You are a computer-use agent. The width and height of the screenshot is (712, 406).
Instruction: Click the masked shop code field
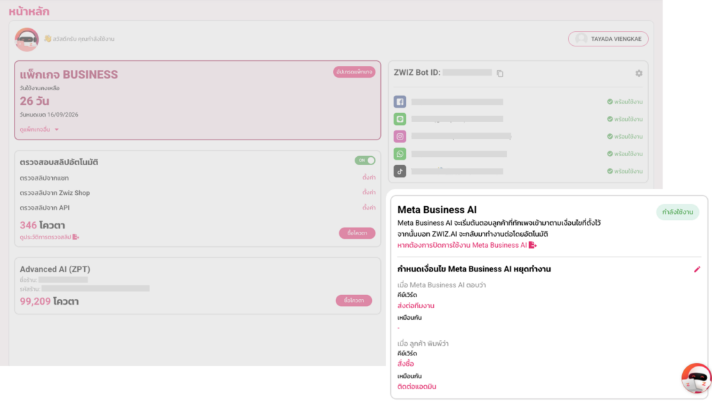click(x=95, y=289)
